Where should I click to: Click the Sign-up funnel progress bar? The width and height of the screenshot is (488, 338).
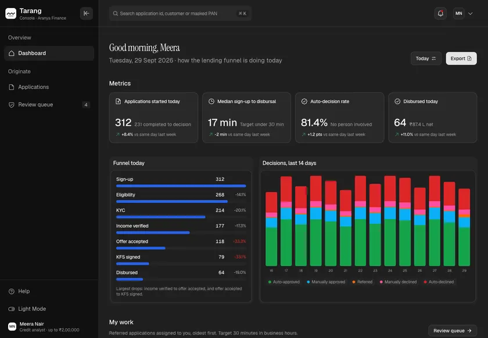(181, 186)
